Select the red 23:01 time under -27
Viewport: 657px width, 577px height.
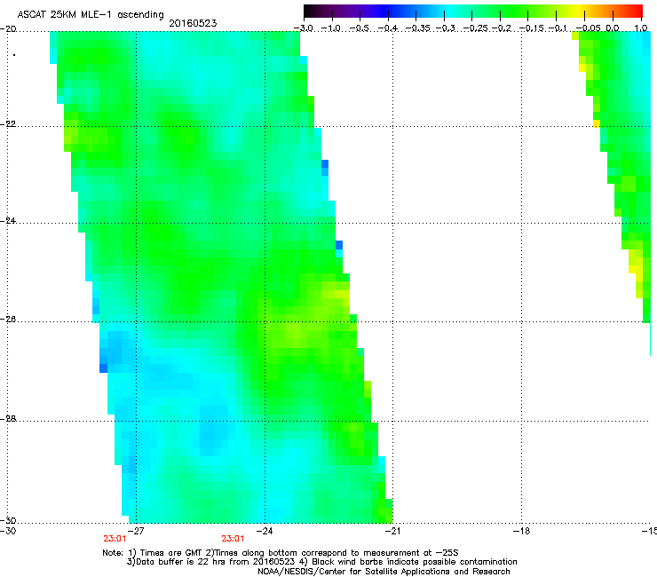(x=115, y=539)
